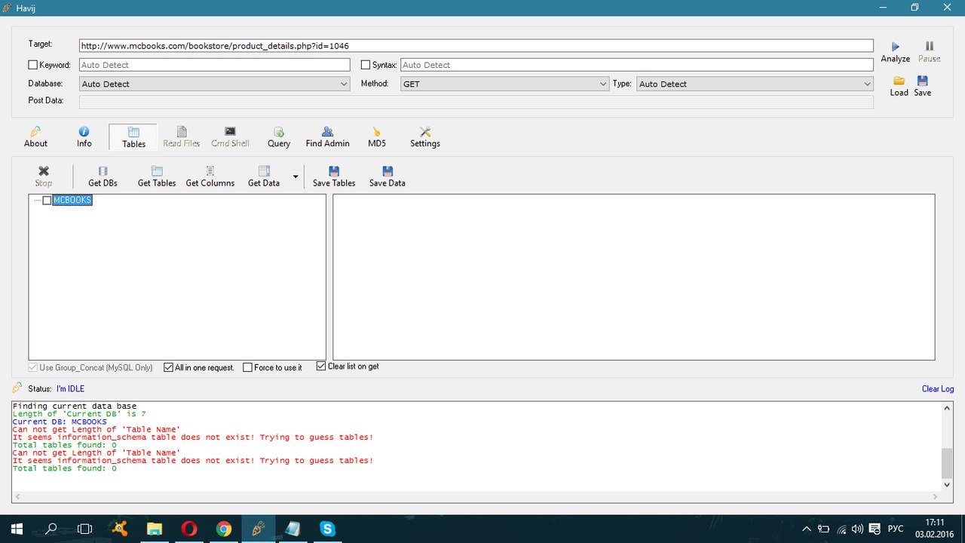This screenshot has height=543, width=965.
Task: Click log scrollbar down arrow
Action: click(948, 486)
